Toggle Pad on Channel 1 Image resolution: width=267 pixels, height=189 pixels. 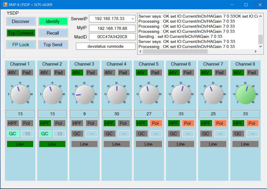click(x=27, y=73)
